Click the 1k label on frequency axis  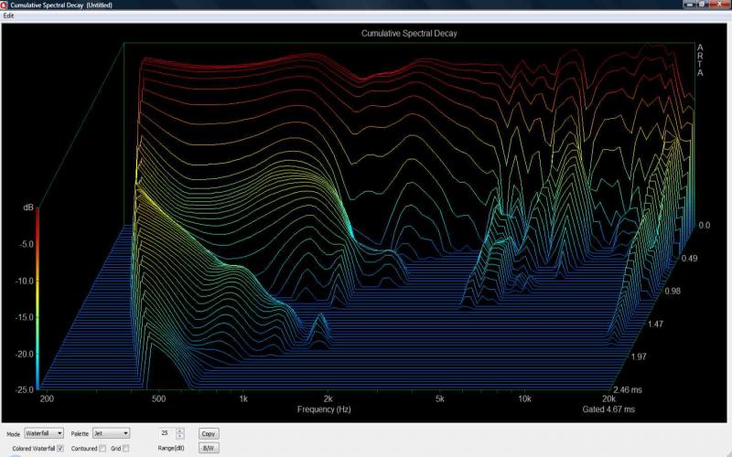tap(243, 399)
